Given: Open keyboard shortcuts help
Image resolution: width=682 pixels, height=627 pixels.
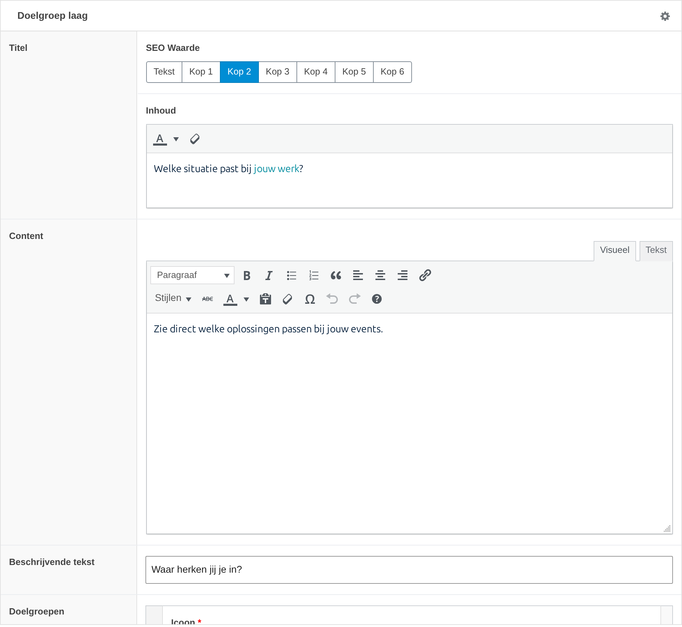Looking at the screenshot, I should click(x=377, y=299).
